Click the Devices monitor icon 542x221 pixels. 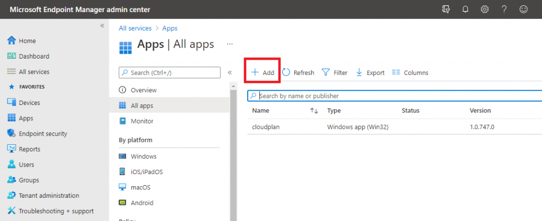tap(12, 102)
